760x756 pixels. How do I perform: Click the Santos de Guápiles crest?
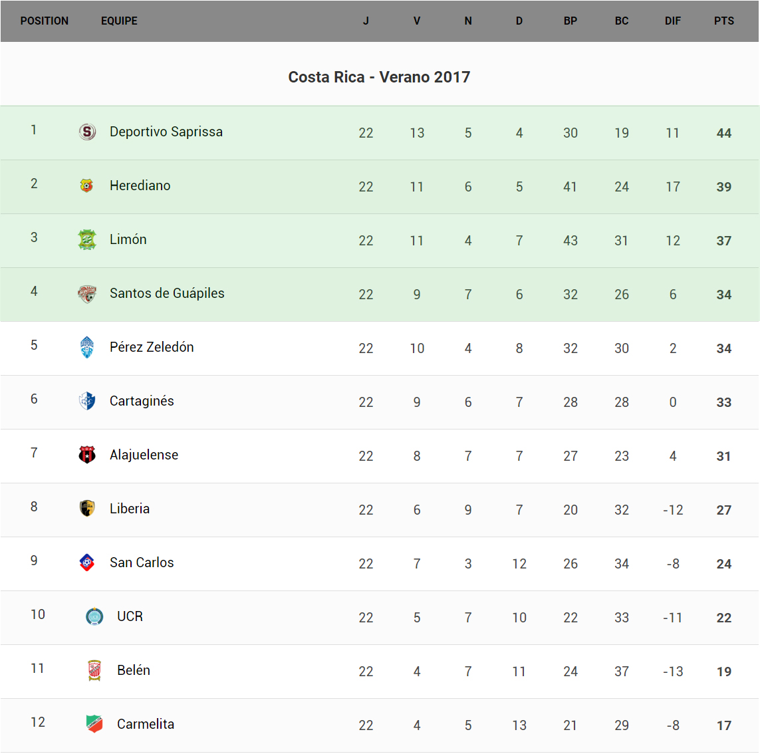pyautogui.click(x=87, y=293)
